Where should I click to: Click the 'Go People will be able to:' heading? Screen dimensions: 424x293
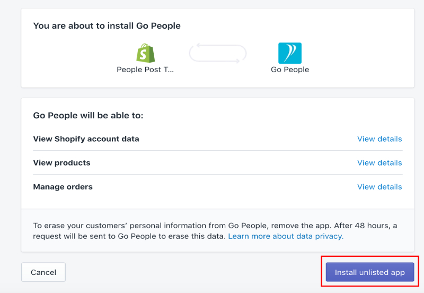(x=88, y=116)
